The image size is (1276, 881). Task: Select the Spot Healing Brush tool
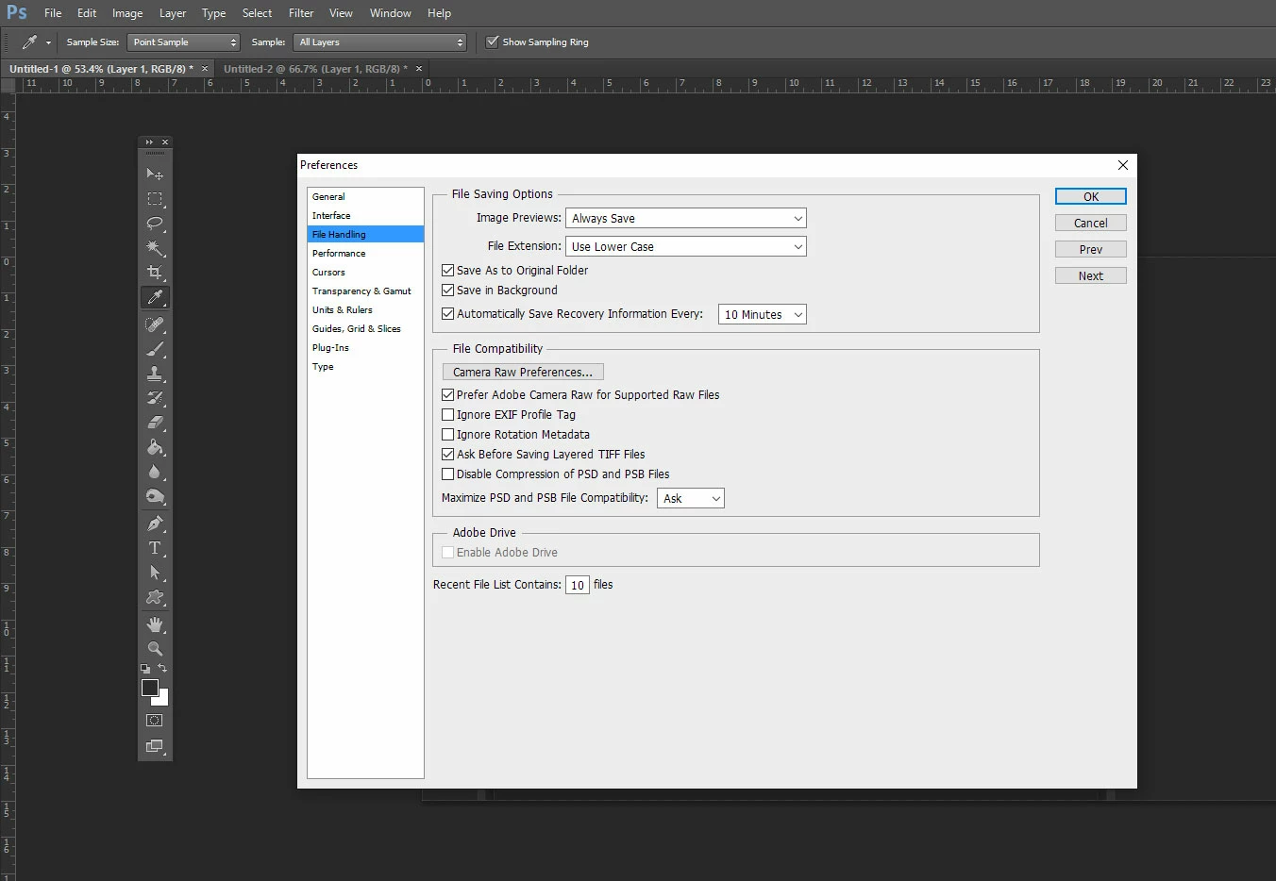tap(155, 324)
